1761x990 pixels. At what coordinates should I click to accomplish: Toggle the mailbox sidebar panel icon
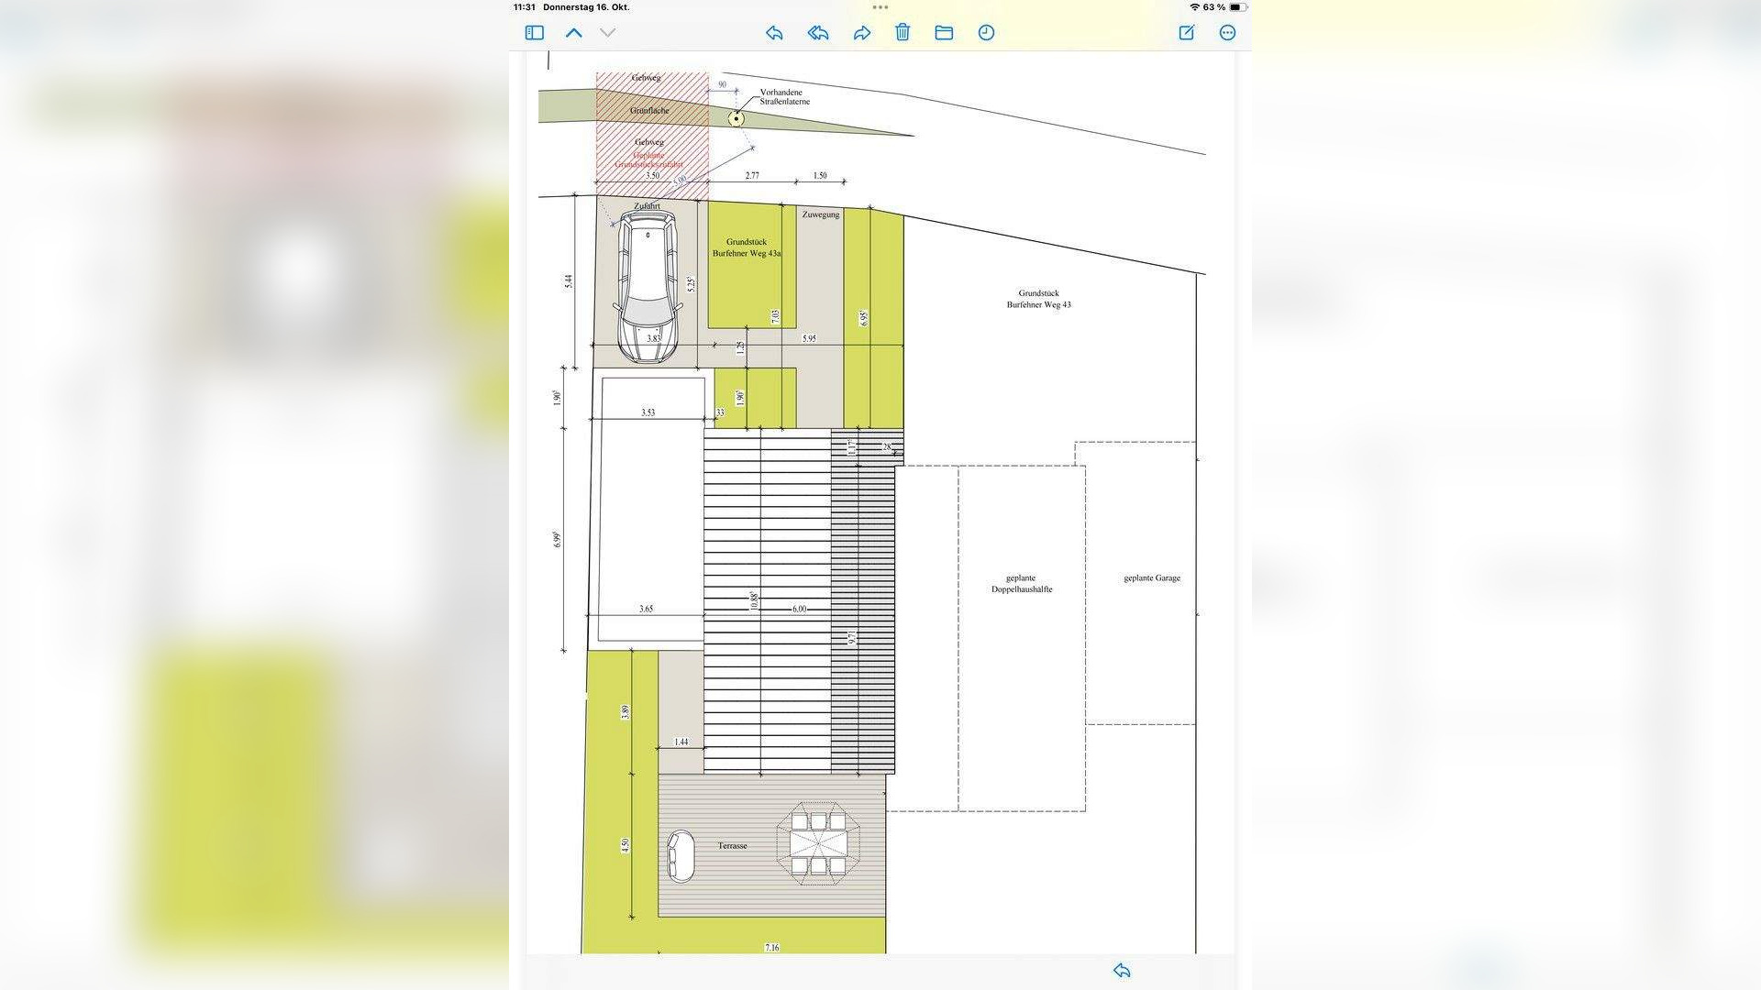coord(535,33)
